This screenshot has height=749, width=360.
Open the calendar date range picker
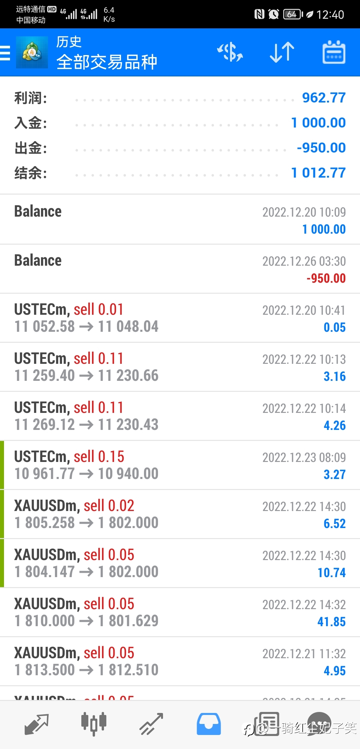(x=334, y=52)
